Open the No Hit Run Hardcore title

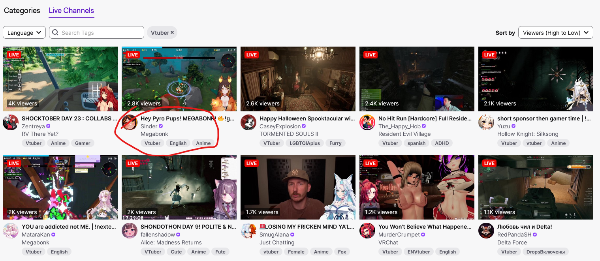click(x=425, y=118)
